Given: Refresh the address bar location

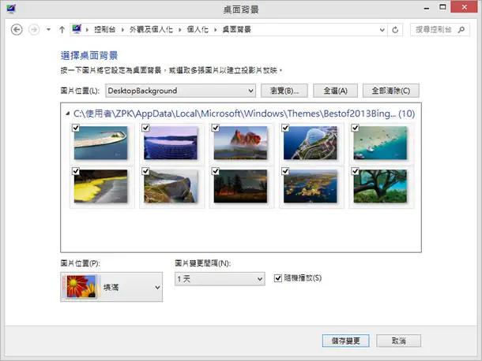Looking at the screenshot, I should (395, 30).
